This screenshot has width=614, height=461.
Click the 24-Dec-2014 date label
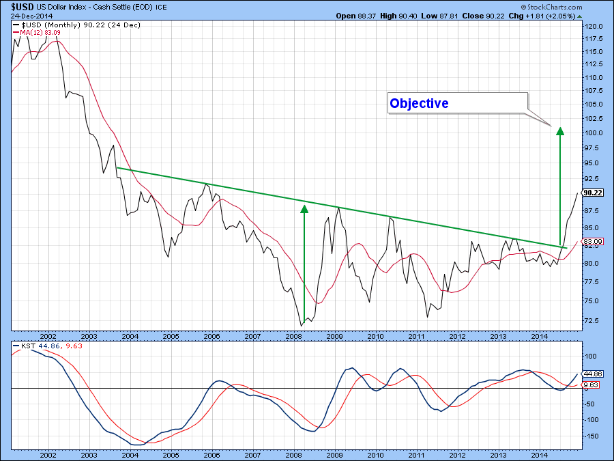pyautogui.click(x=33, y=15)
